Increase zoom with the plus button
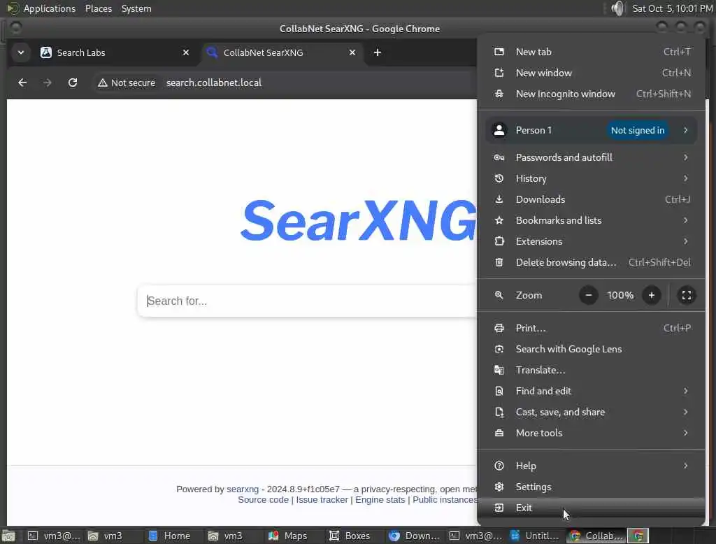 pyautogui.click(x=652, y=296)
